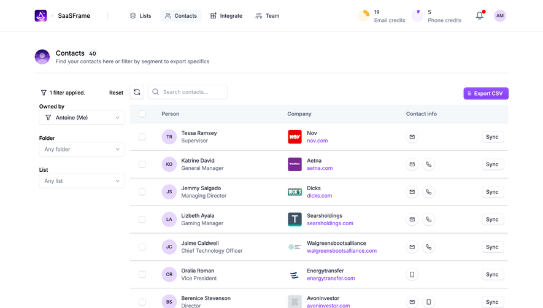Reset the applied filter
Viewport: 543px width, 308px height.
click(x=116, y=93)
